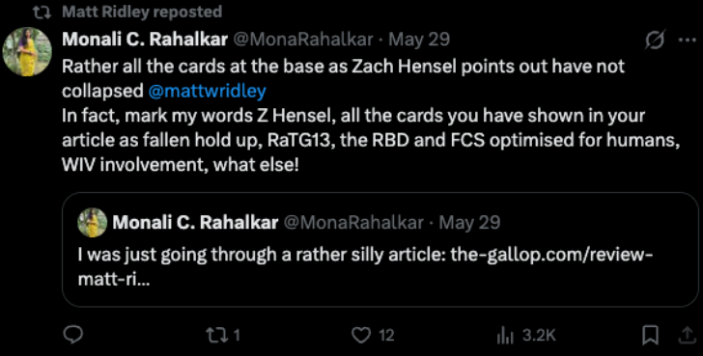
Task: Click the May 29 timestamp of main tweet
Action: [419, 40]
